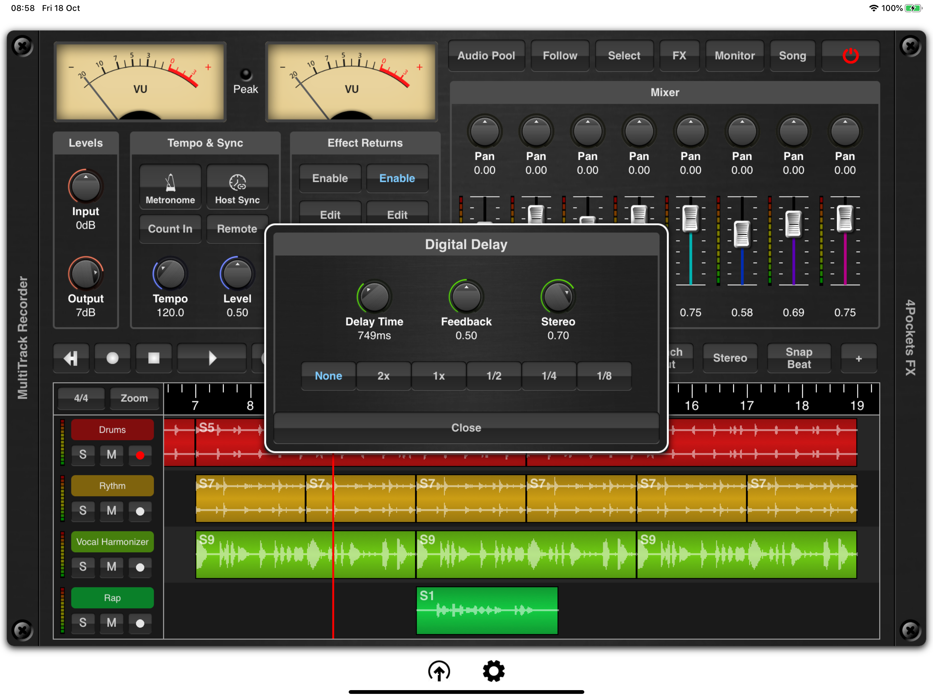Solo the Rythm track
This screenshot has height=699, width=933.
click(83, 511)
